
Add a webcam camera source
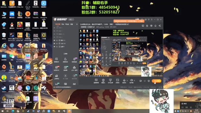point(103,81)
